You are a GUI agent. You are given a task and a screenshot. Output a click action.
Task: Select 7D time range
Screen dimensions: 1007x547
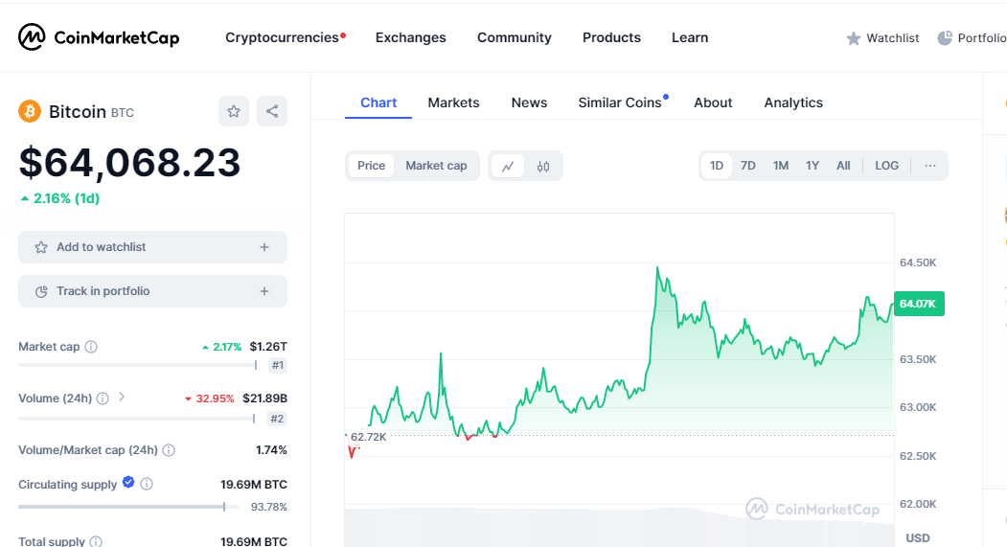(748, 166)
